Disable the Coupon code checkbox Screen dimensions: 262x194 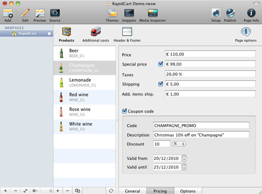[x=124, y=111]
